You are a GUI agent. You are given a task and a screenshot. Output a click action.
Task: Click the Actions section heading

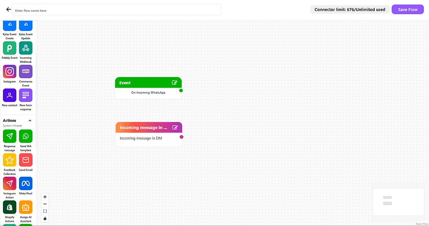pyautogui.click(x=10, y=121)
